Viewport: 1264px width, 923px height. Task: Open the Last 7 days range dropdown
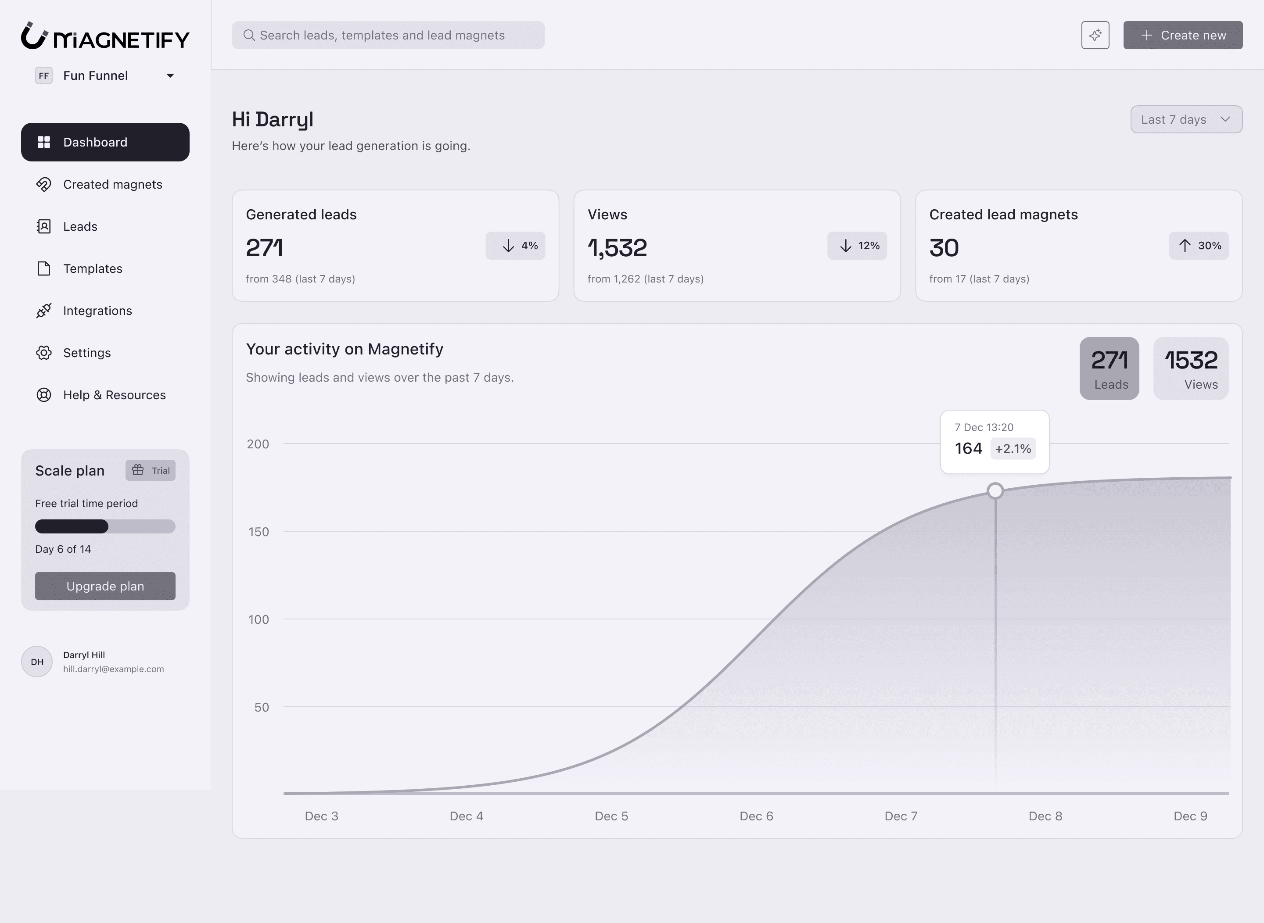(1186, 120)
